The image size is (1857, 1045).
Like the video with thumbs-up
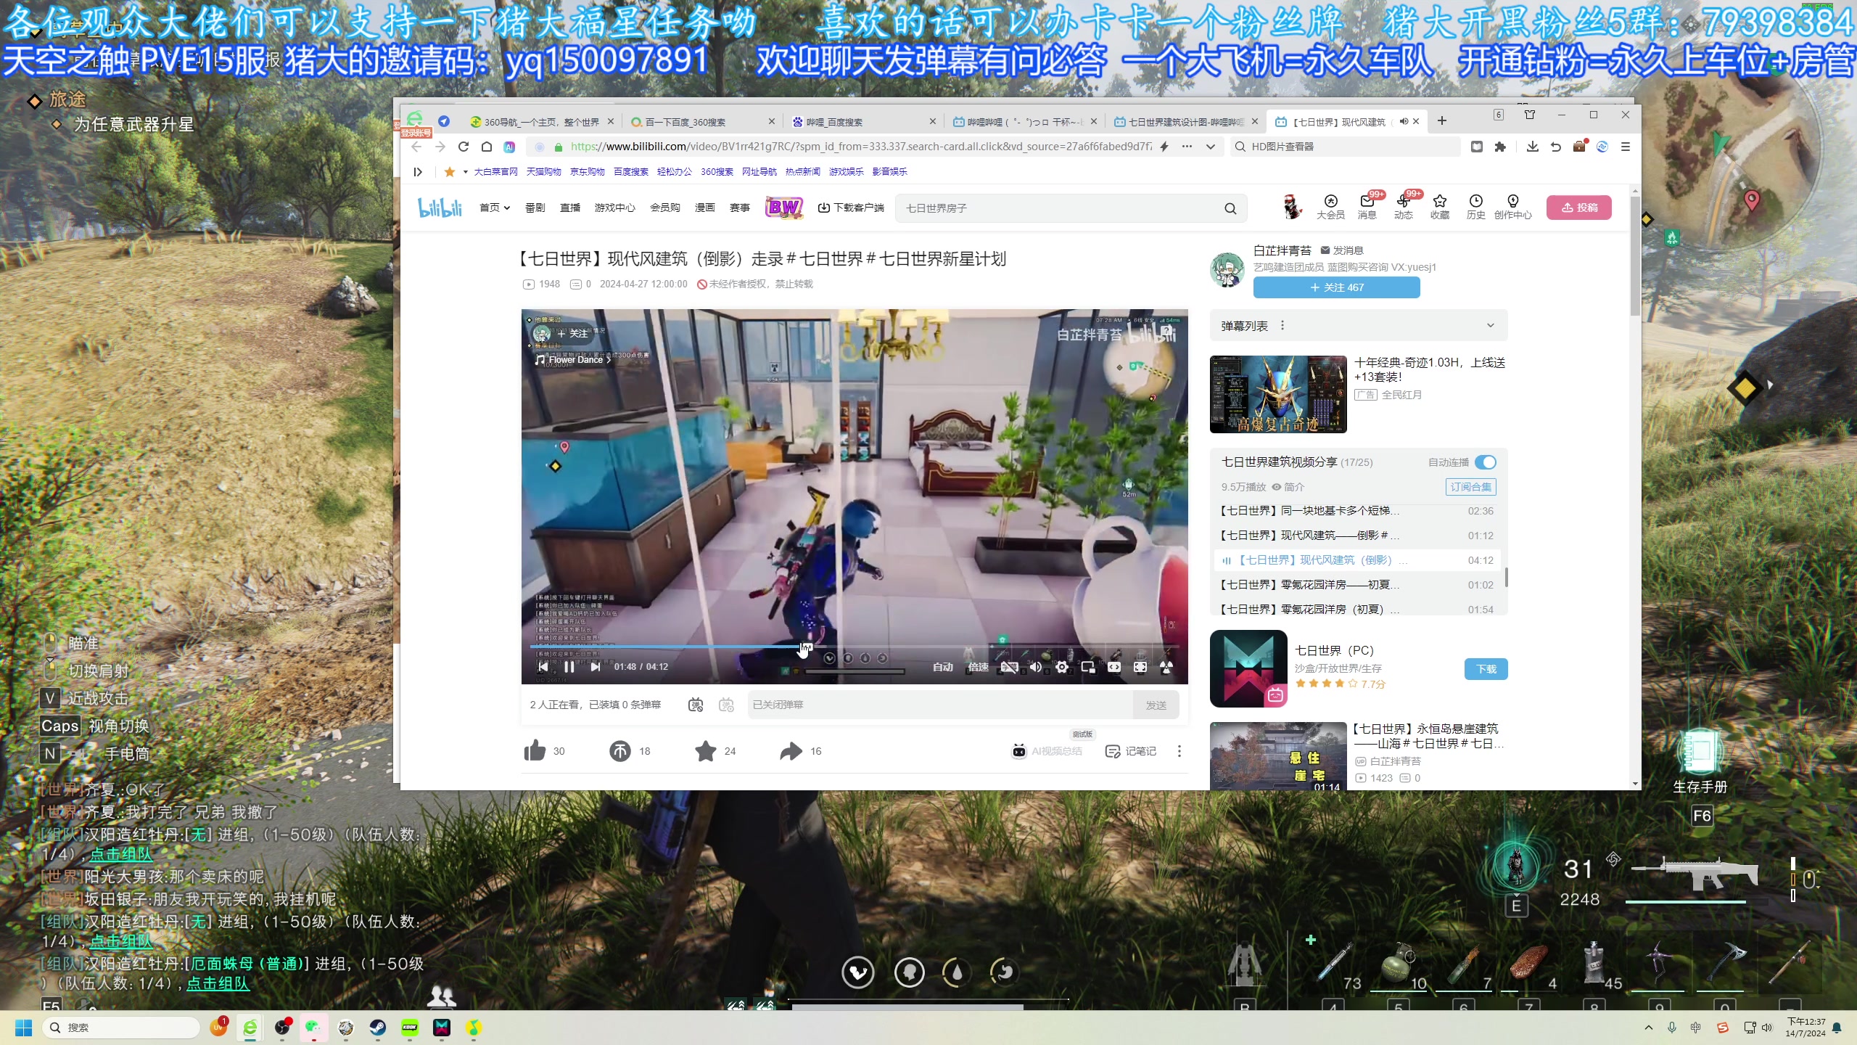pyautogui.click(x=535, y=751)
